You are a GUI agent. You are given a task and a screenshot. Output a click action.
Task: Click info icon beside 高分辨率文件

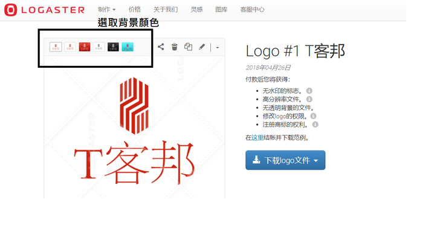click(x=309, y=99)
